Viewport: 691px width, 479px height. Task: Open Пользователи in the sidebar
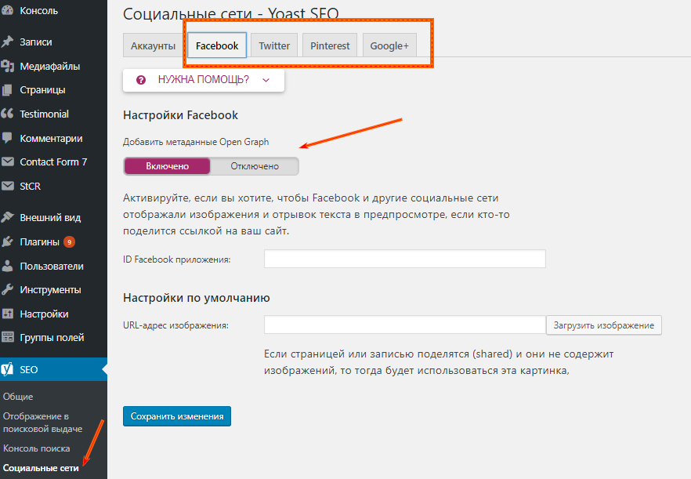coord(53,266)
